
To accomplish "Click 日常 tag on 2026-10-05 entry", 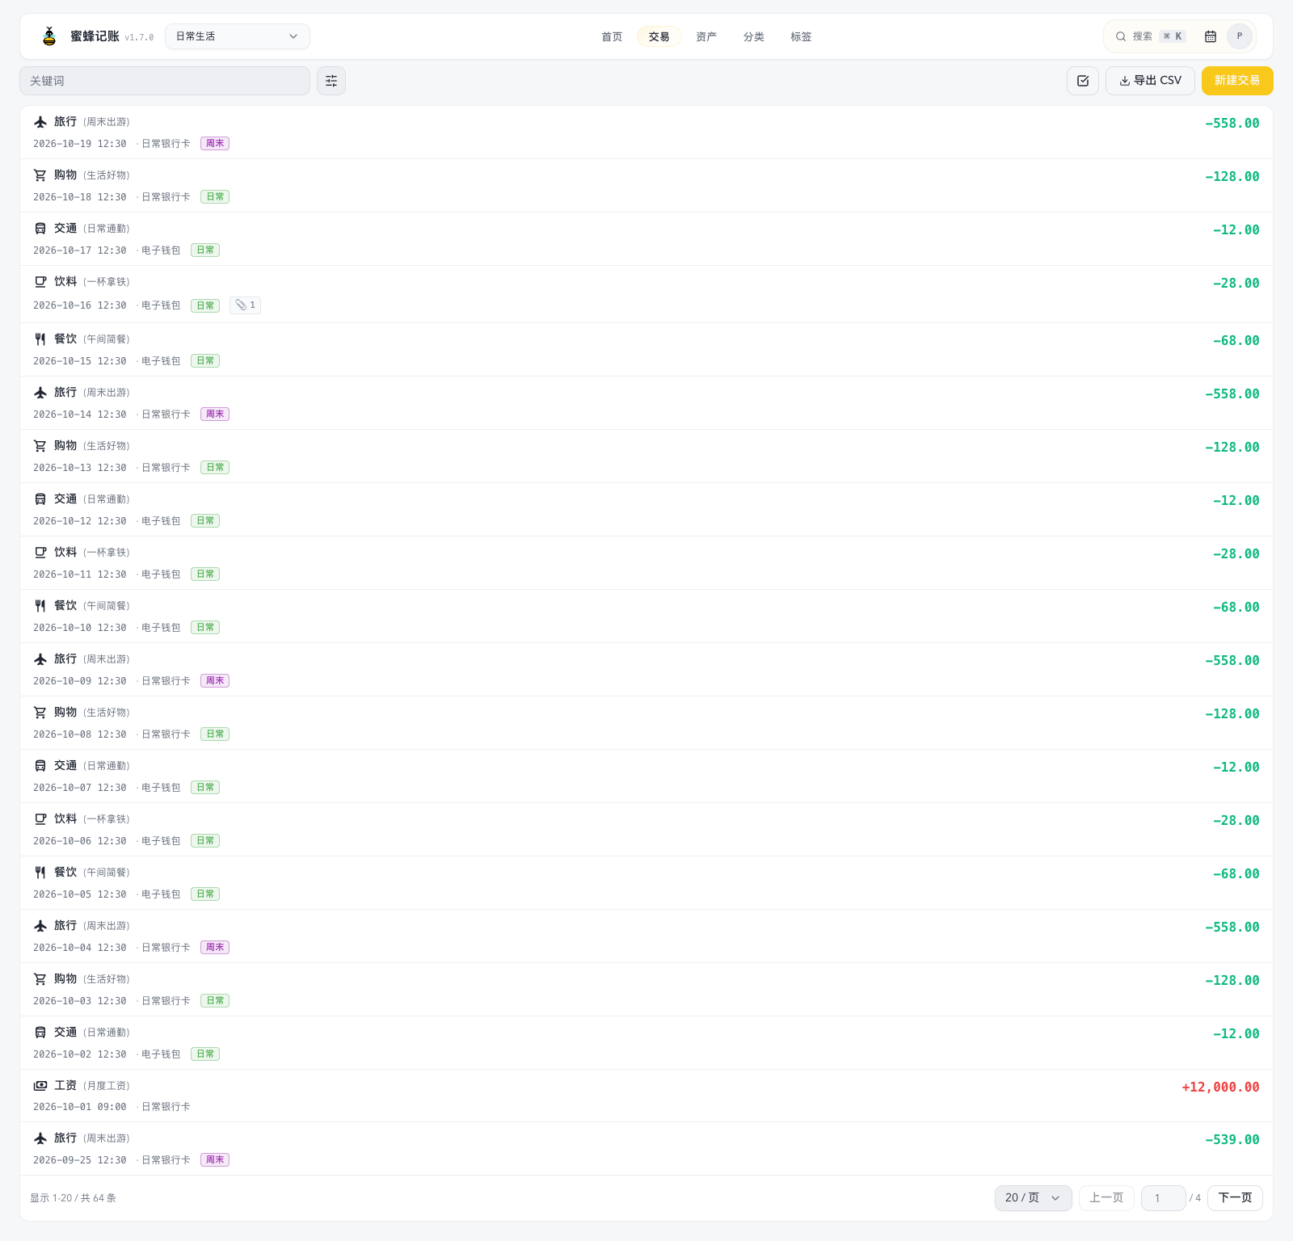I will 205,894.
